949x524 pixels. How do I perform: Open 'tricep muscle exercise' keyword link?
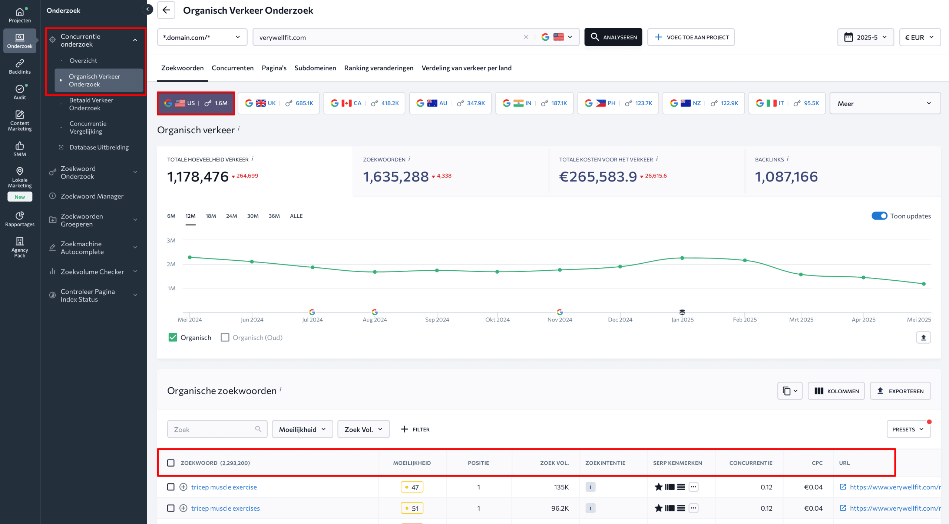coord(224,487)
